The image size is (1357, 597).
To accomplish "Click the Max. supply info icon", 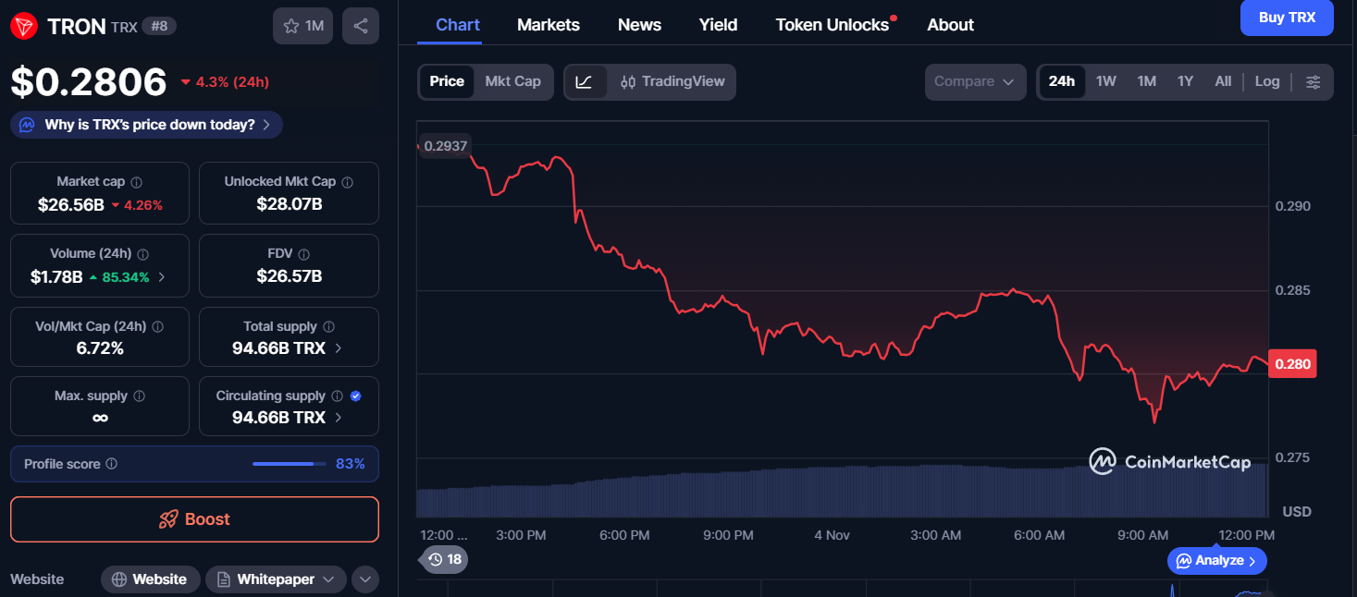I will [140, 396].
